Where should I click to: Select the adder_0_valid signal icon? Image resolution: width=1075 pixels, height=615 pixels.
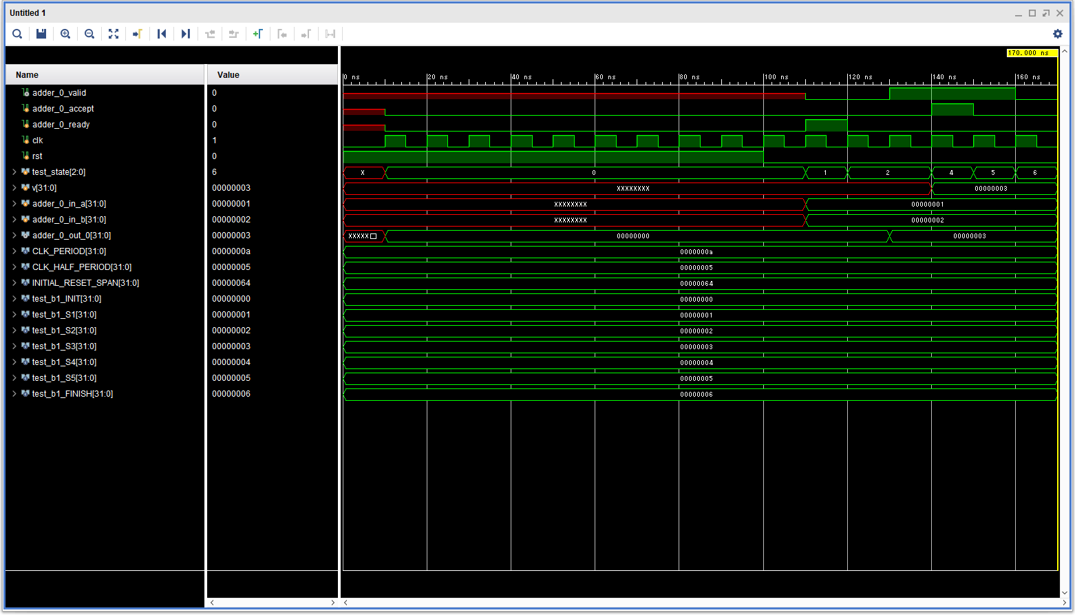point(25,92)
